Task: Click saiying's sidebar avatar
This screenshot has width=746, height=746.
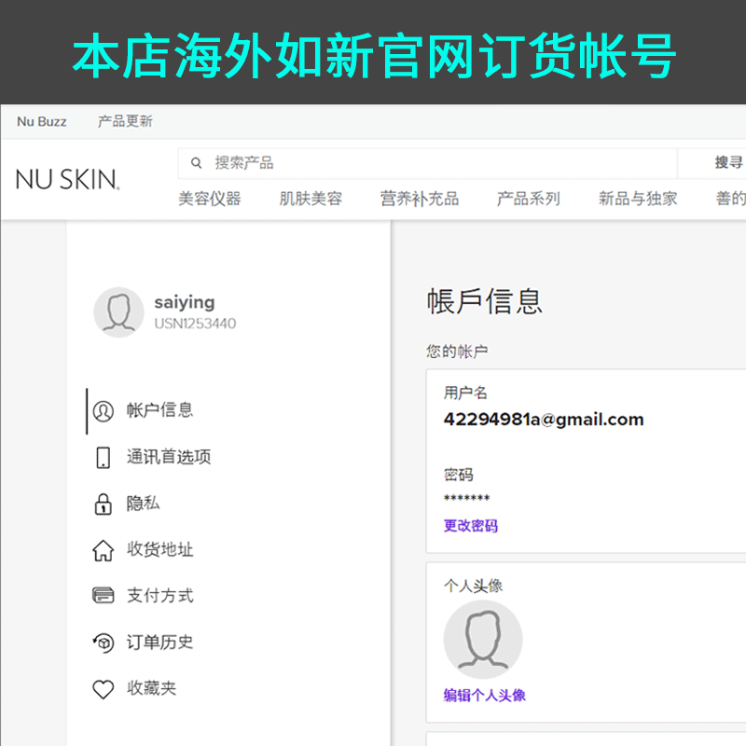Action: tap(118, 312)
